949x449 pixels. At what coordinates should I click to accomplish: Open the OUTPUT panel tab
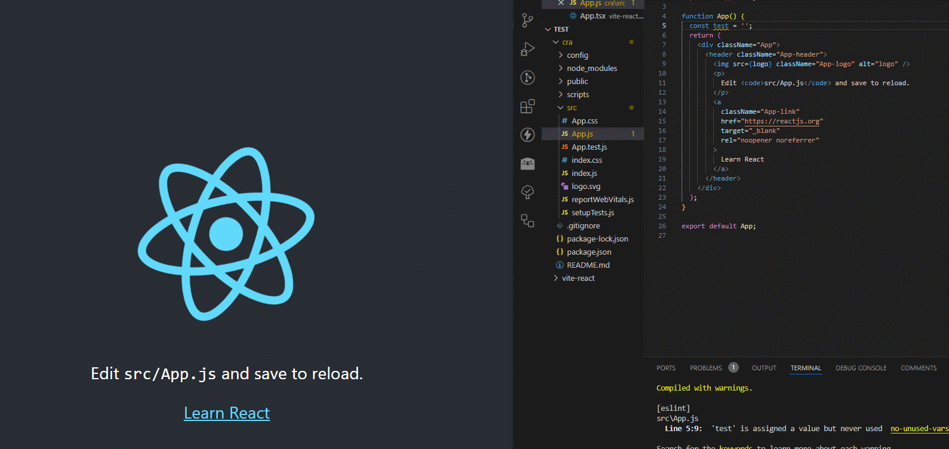tap(763, 368)
